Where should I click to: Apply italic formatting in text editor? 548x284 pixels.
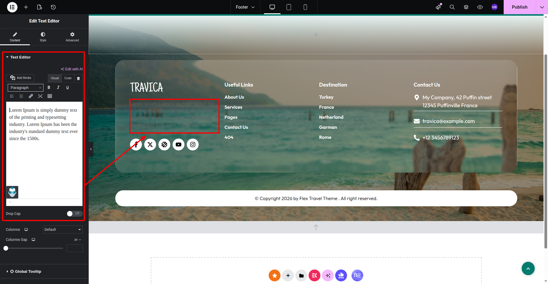tap(58, 87)
